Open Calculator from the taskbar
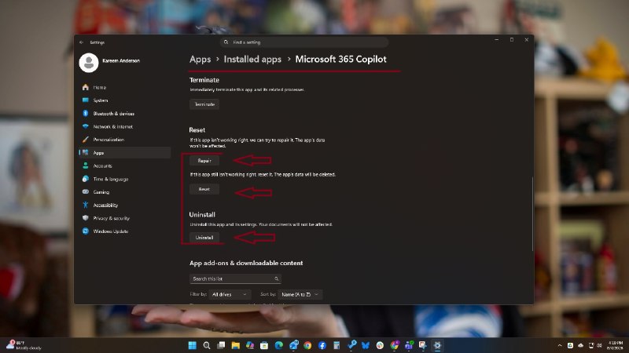The height and width of the screenshot is (353, 629). (337, 345)
